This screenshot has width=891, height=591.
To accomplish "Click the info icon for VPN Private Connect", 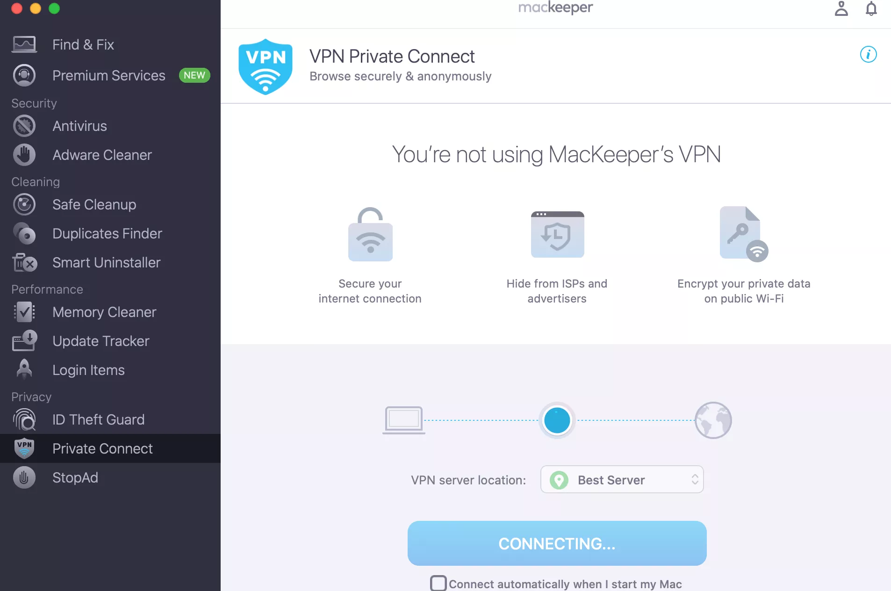I will click(868, 54).
